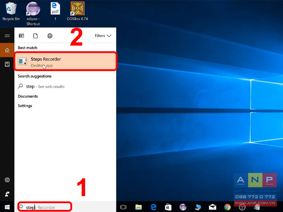Open Task View on the taskbar

(x=123, y=207)
